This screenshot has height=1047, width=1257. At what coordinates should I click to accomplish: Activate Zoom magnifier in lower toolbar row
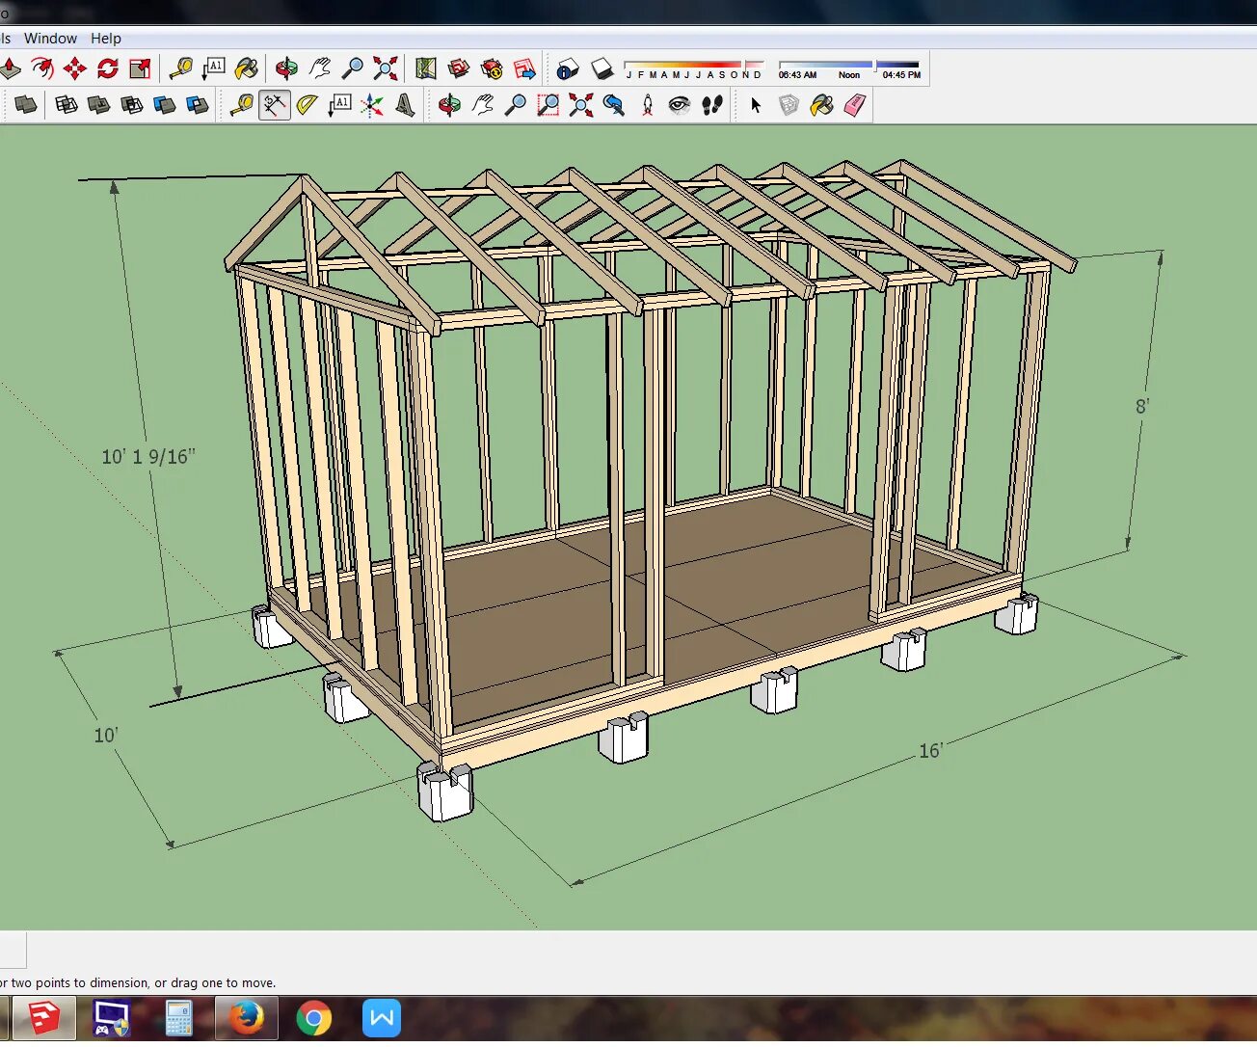[x=515, y=104]
